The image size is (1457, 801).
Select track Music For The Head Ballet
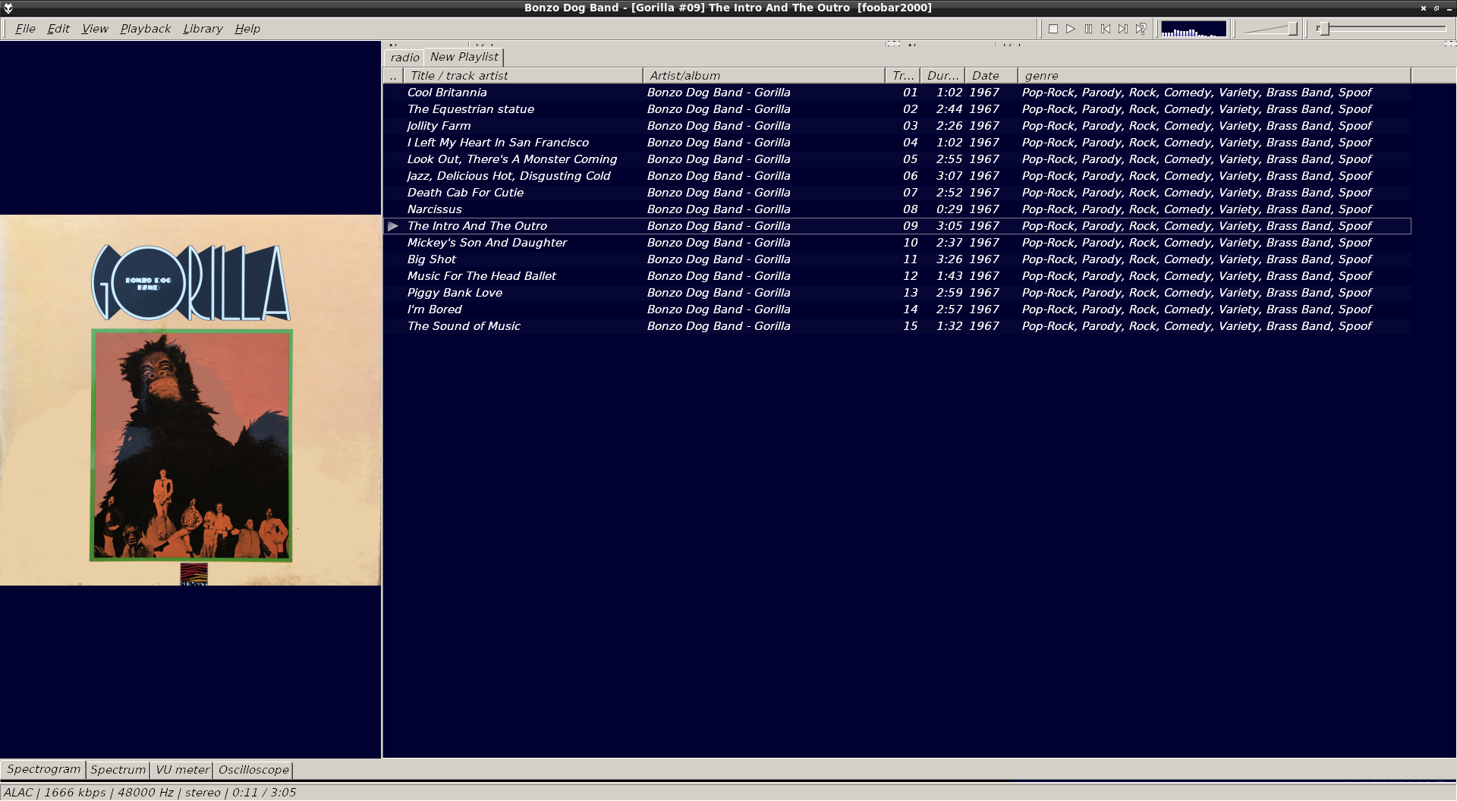pyautogui.click(x=897, y=276)
